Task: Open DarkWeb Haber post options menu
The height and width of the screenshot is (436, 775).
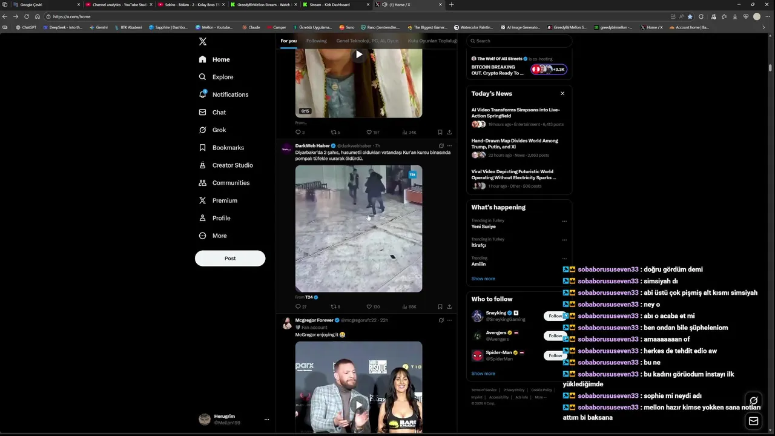Action: [x=449, y=146]
